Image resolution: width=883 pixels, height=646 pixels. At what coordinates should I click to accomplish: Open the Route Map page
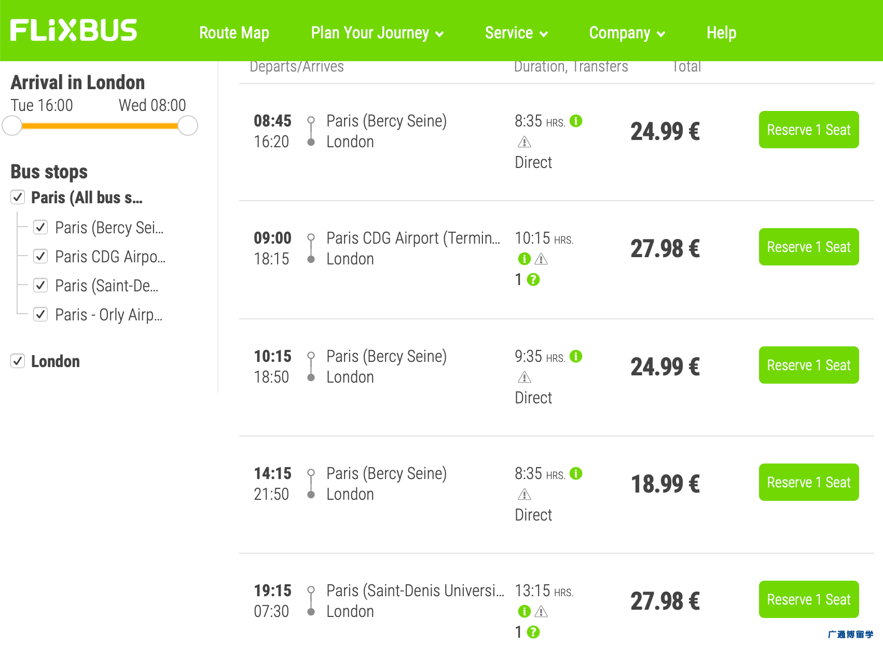234,33
